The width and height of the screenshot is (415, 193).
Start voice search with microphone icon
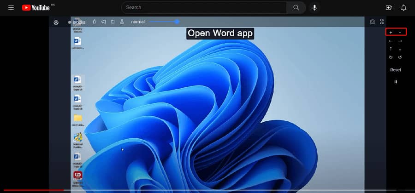[314, 8]
